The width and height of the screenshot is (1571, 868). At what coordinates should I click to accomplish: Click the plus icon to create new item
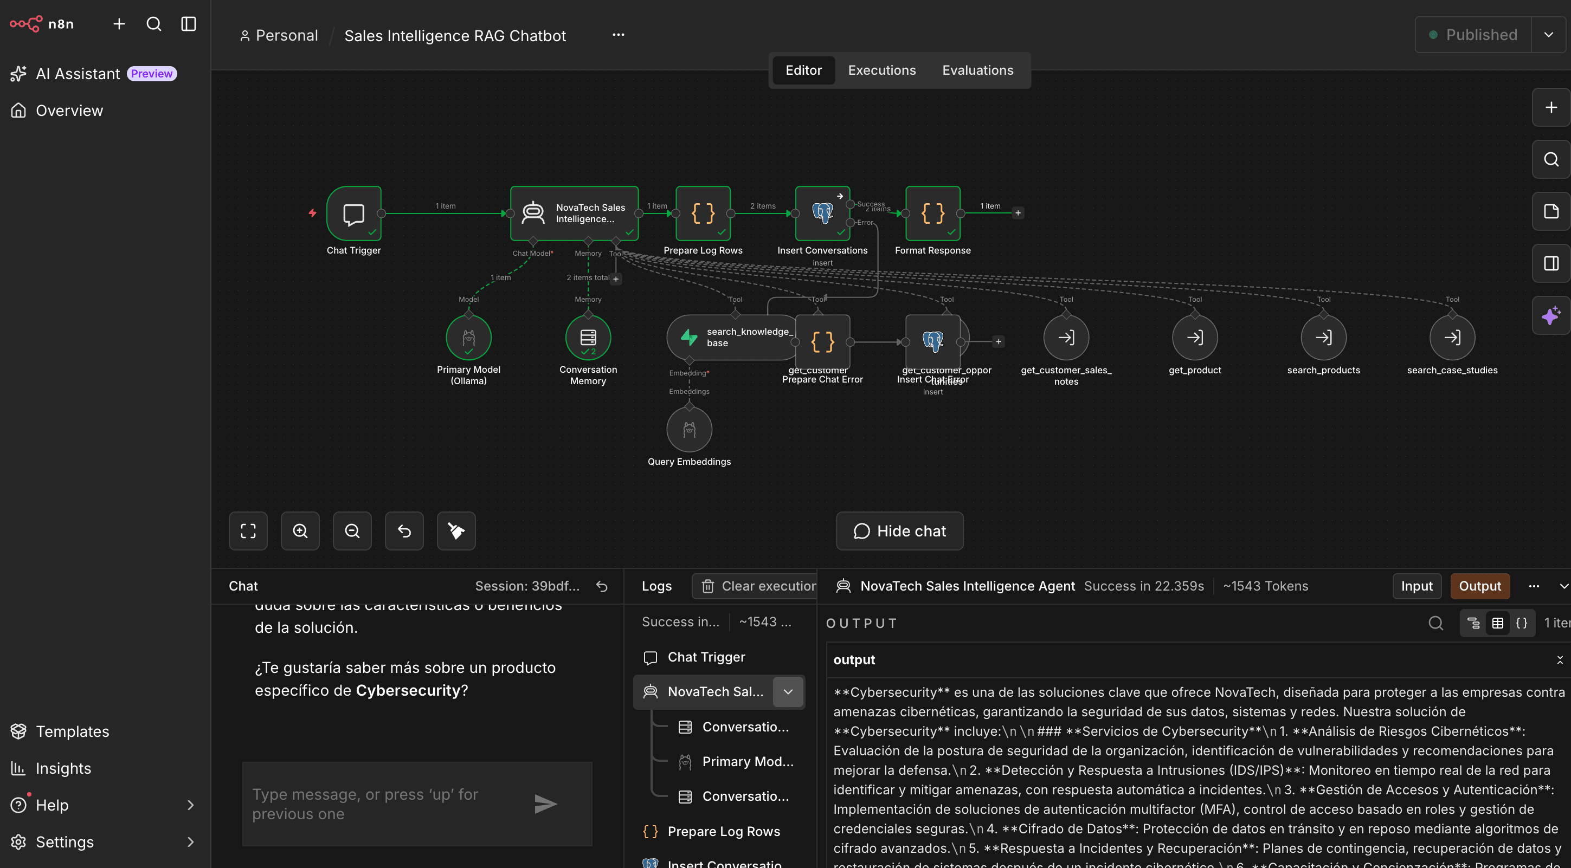click(119, 24)
